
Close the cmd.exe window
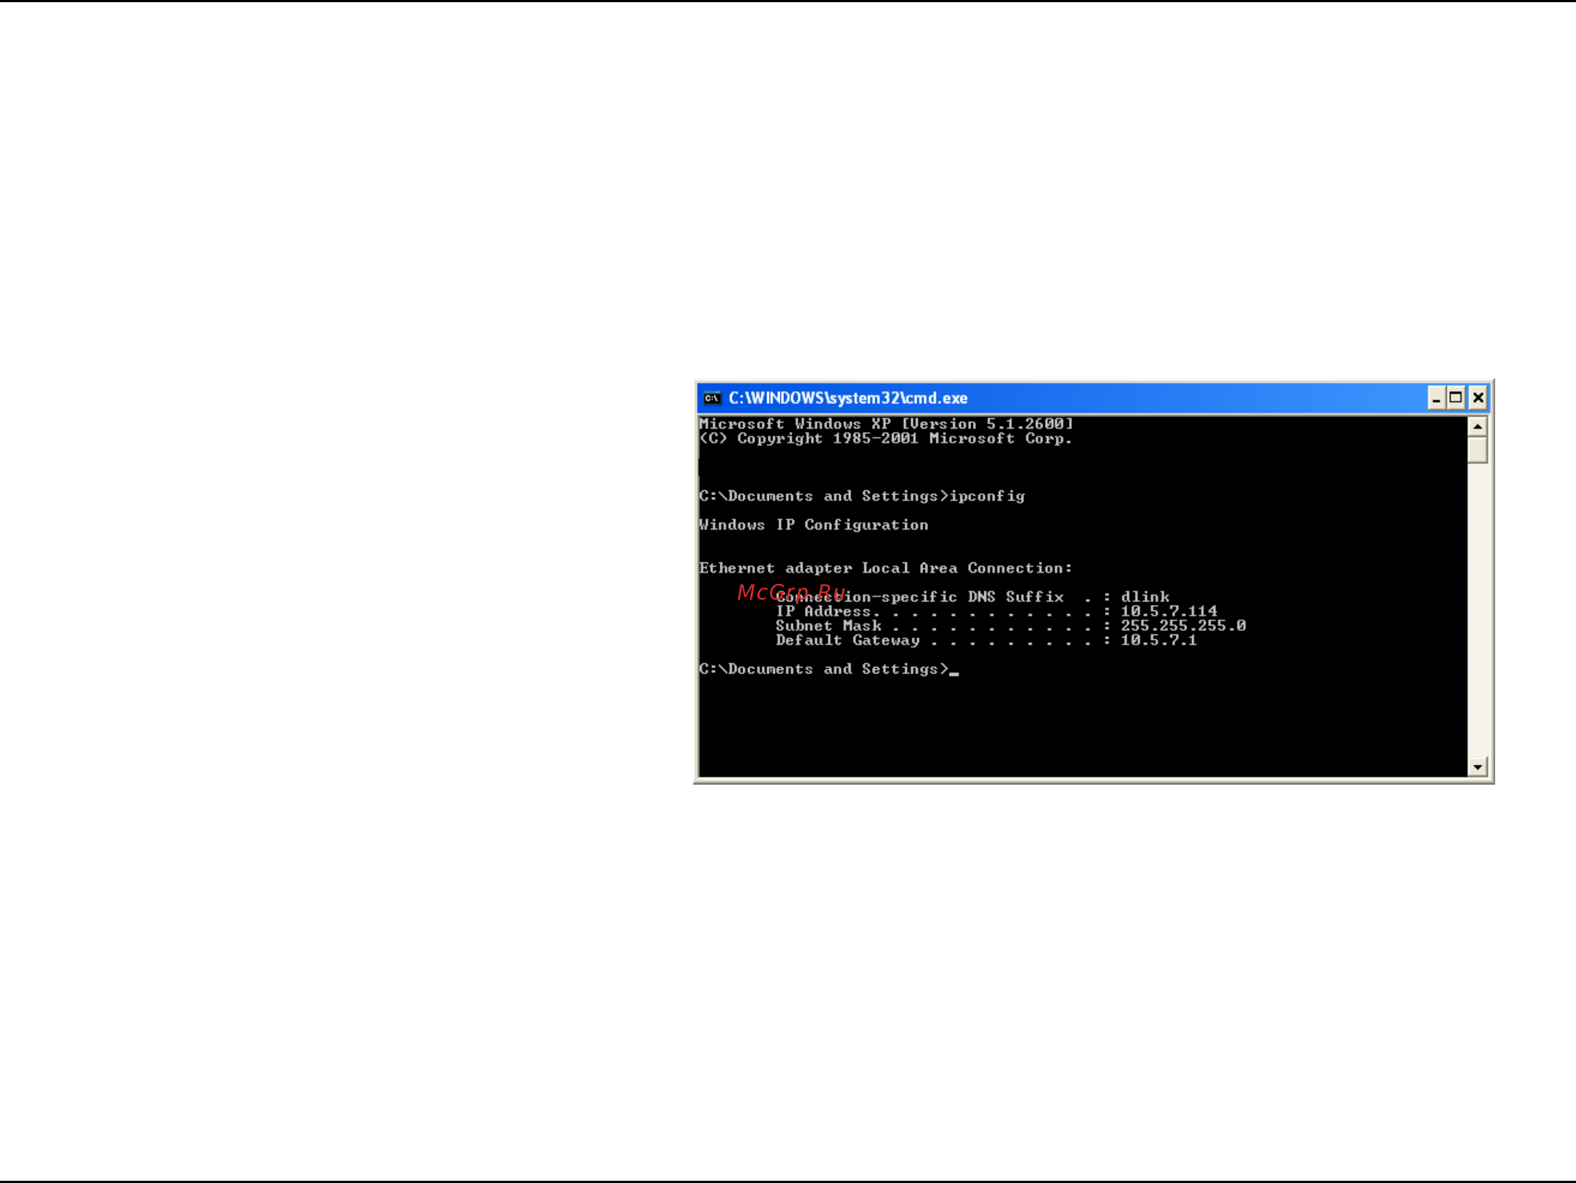coord(1479,398)
